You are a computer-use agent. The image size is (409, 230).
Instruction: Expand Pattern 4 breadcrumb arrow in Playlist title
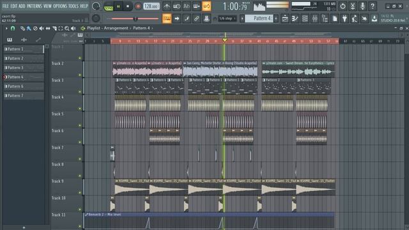click(152, 28)
